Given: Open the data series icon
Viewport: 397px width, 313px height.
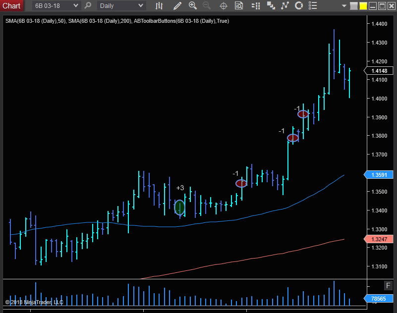Looking at the screenshot, I should tap(271, 5).
